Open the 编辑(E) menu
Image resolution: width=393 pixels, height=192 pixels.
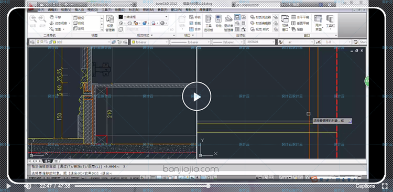click(x=52, y=10)
